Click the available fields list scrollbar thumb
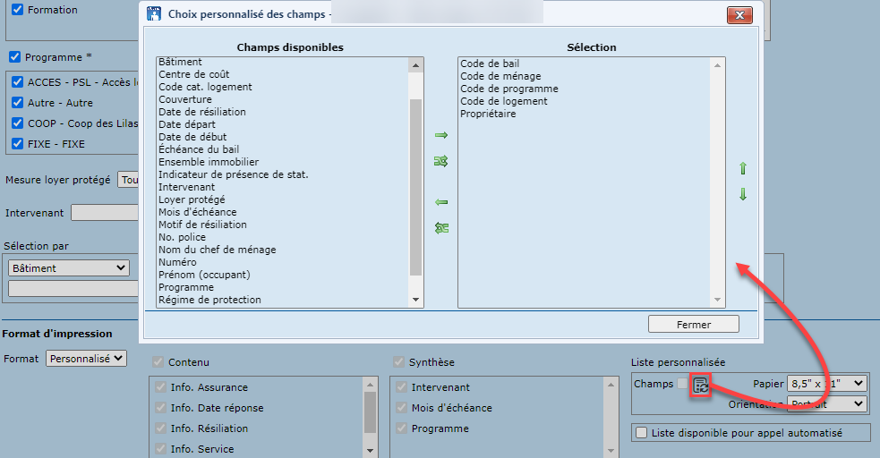This screenshot has height=458, width=880. (x=415, y=186)
